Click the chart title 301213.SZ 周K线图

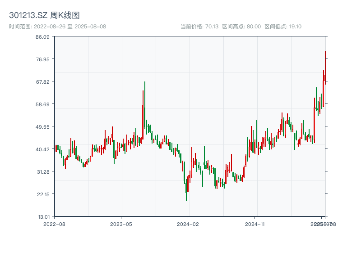[44, 15]
